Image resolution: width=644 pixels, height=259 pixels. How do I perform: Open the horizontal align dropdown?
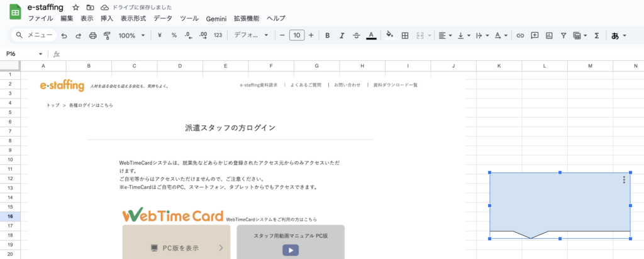[445, 36]
